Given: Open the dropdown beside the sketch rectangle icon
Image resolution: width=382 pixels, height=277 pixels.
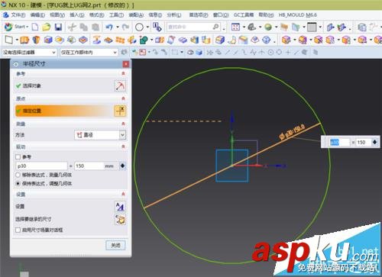Looking at the screenshot, I should click(17, 40).
